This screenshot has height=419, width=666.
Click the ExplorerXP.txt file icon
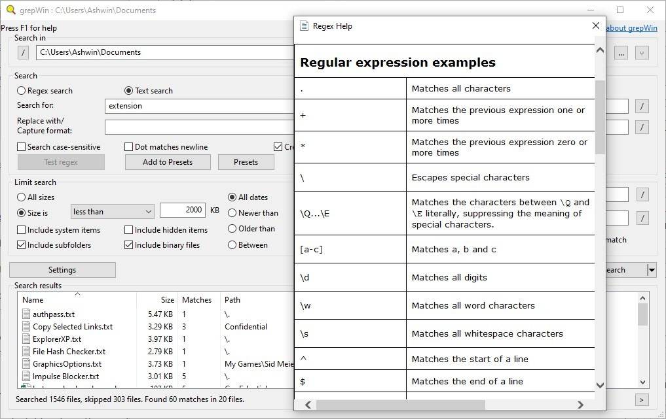pyautogui.click(x=26, y=339)
